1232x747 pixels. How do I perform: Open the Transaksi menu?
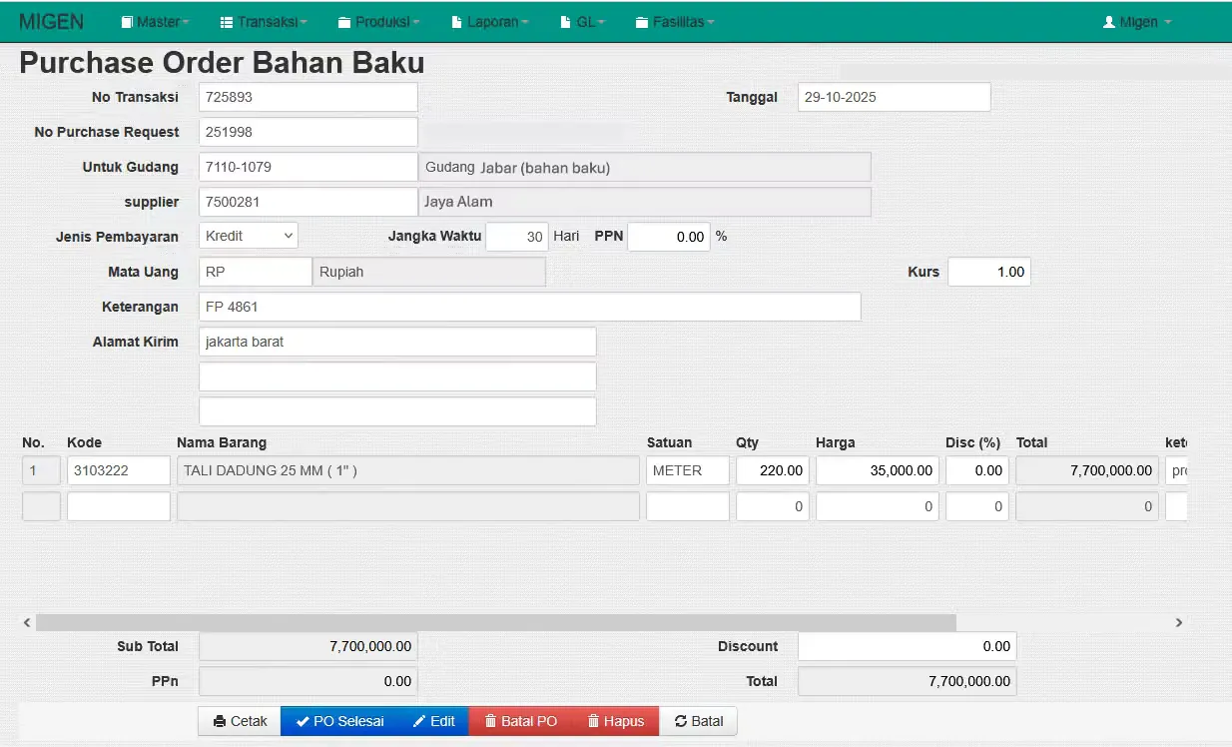(264, 22)
